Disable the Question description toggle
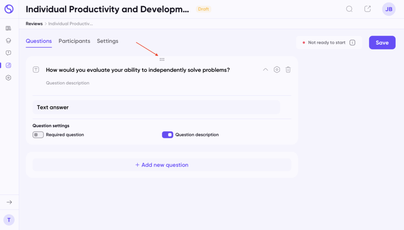Viewport: 404px width, 230px height. click(168, 135)
